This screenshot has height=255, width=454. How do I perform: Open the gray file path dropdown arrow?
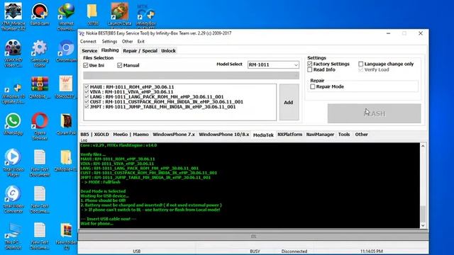click(296, 76)
